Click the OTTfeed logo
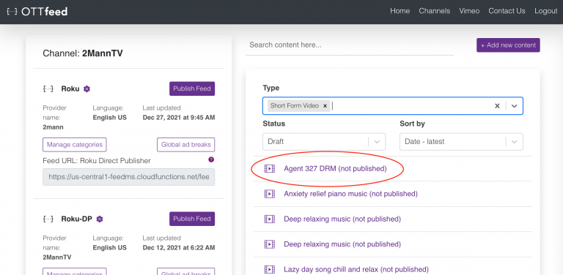This screenshot has height=275, width=563. [x=37, y=12]
